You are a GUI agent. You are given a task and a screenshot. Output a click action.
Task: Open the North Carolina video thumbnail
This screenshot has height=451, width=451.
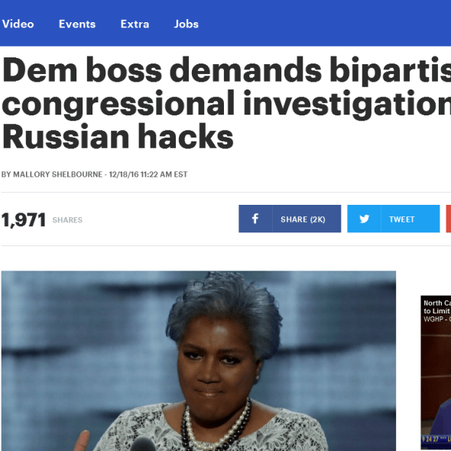point(436,373)
